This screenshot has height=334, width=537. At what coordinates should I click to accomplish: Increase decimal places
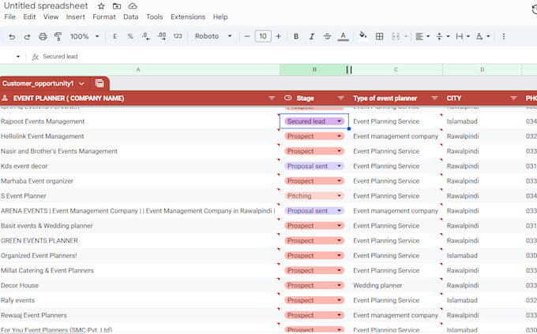click(x=162, y=36)
